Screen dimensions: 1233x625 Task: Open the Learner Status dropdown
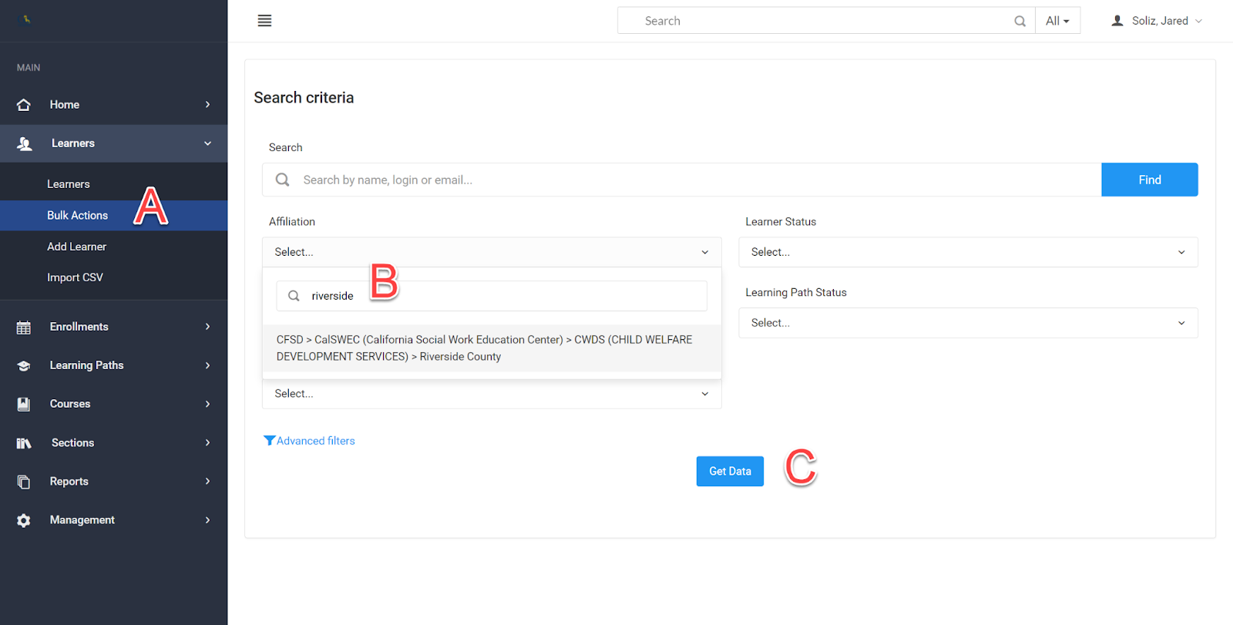(968, 252)
